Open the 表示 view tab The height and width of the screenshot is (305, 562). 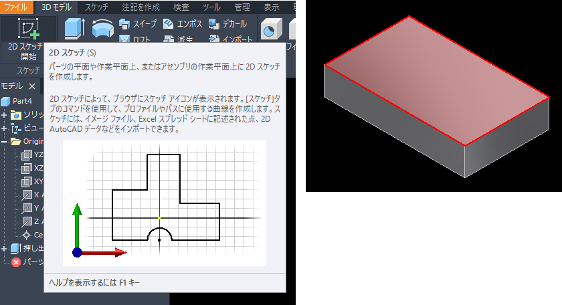pos(272,7)
